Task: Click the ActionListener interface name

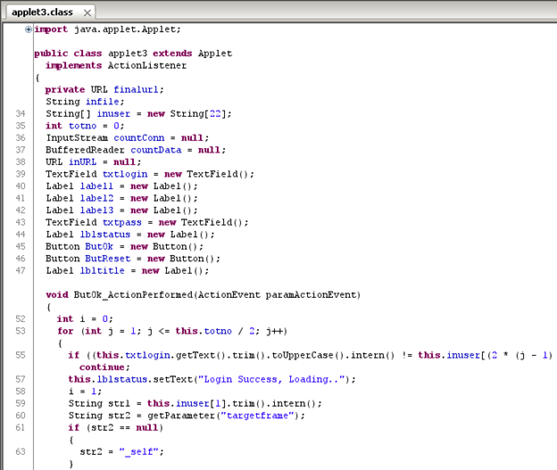Action: pyautogui.click(x=141, y=65)
